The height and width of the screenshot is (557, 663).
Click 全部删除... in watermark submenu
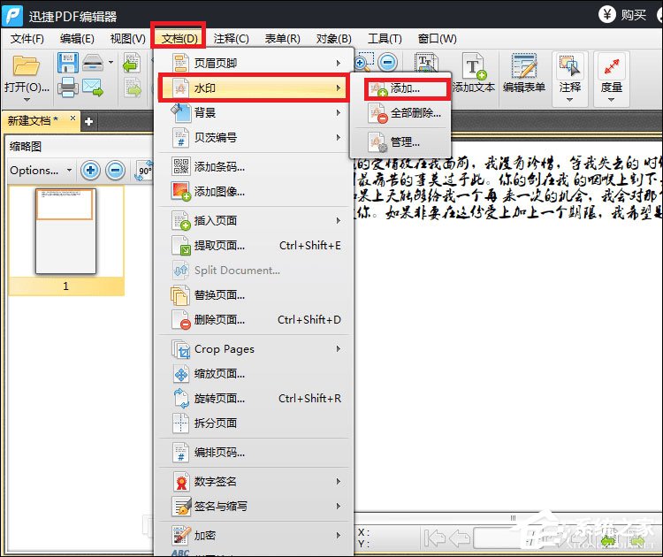400,113
